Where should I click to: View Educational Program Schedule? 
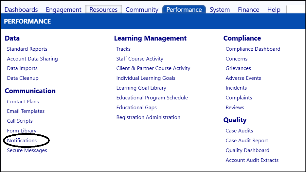(152, 98)
